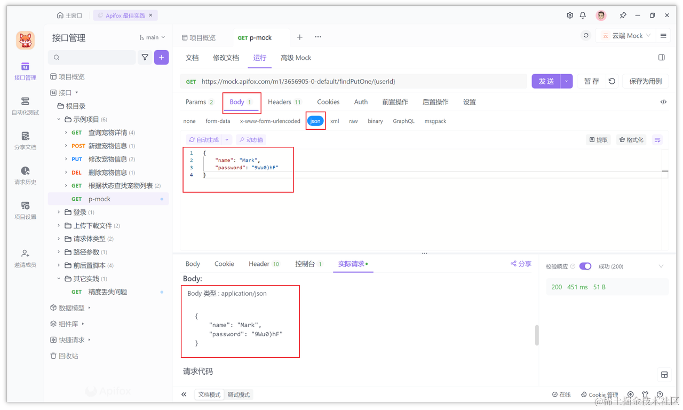Open the main branch dropdown

pos(151,37)
